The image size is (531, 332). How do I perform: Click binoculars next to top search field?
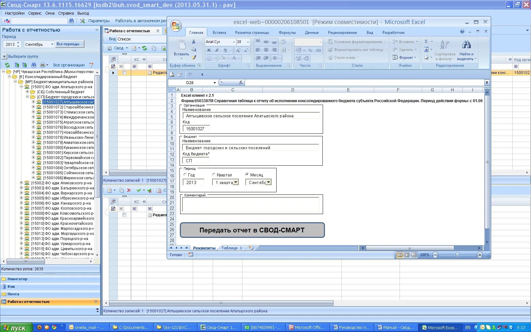71,21
